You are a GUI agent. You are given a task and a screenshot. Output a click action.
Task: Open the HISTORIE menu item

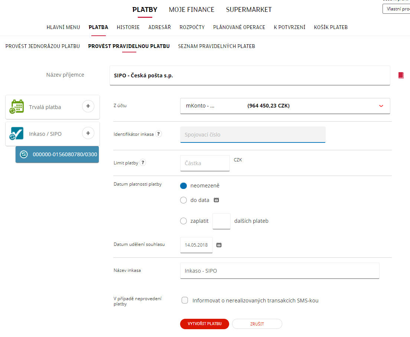(x=128, y=27)
